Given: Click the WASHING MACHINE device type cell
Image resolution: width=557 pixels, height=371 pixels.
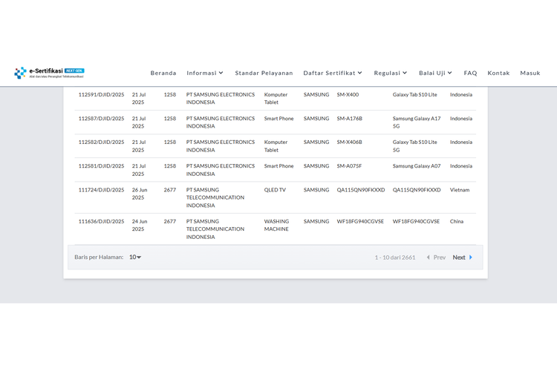Looking at the screenshot, I should (276, 225).
